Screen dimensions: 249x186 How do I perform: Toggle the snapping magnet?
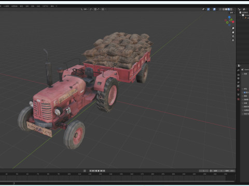click(95, 9)
